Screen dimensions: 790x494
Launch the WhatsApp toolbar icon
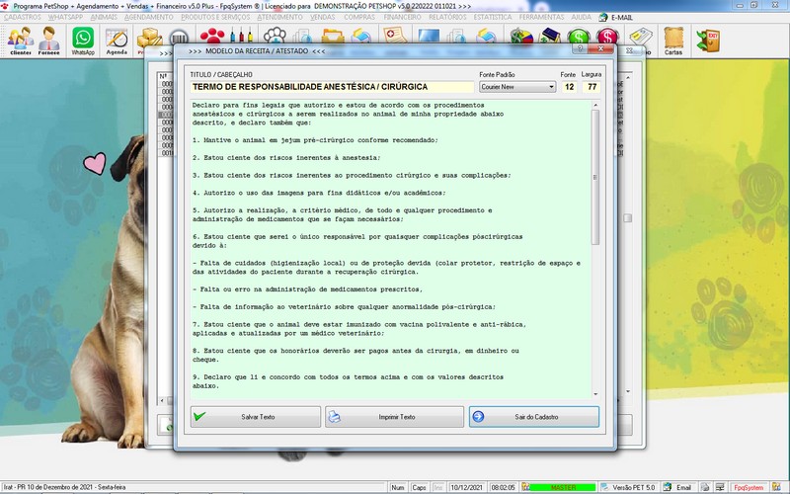[83, 41]
